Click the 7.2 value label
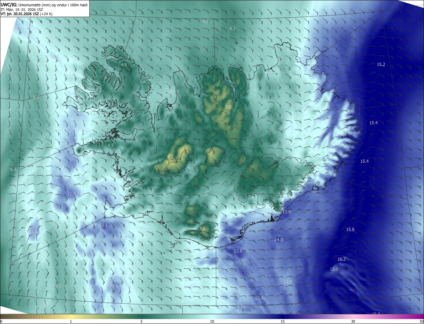The height and width of the screenshot is (324, 424). tap(58, 286)
